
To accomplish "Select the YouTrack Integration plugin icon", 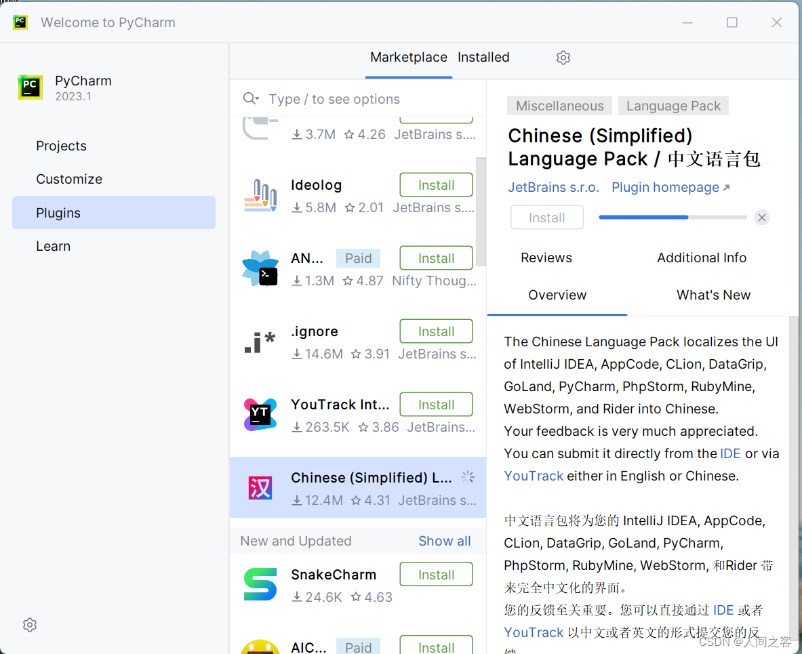I will point(260,415).
